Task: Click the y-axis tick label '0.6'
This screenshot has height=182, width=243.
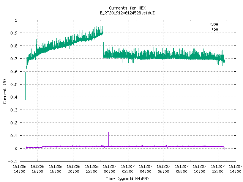Action: click(14, 72)
